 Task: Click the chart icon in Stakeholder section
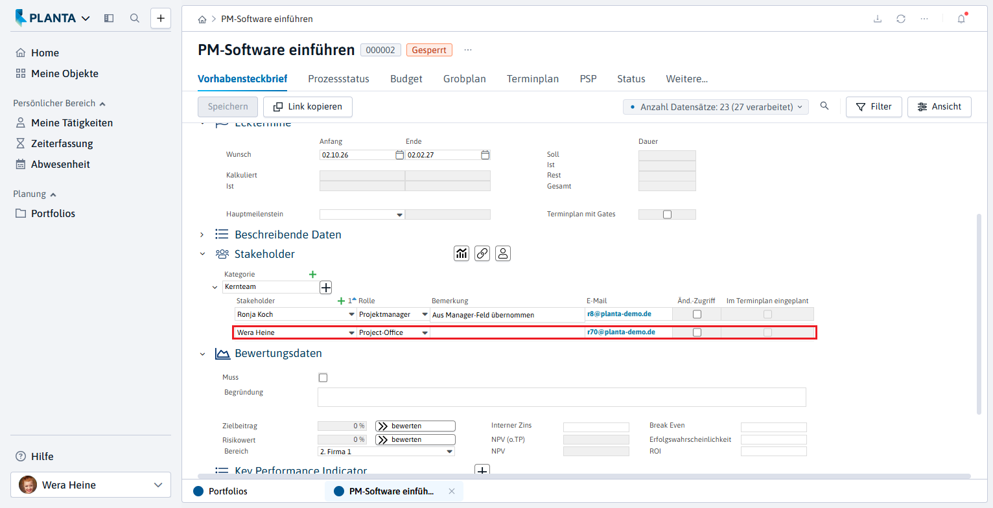click(x=461, y=253)
